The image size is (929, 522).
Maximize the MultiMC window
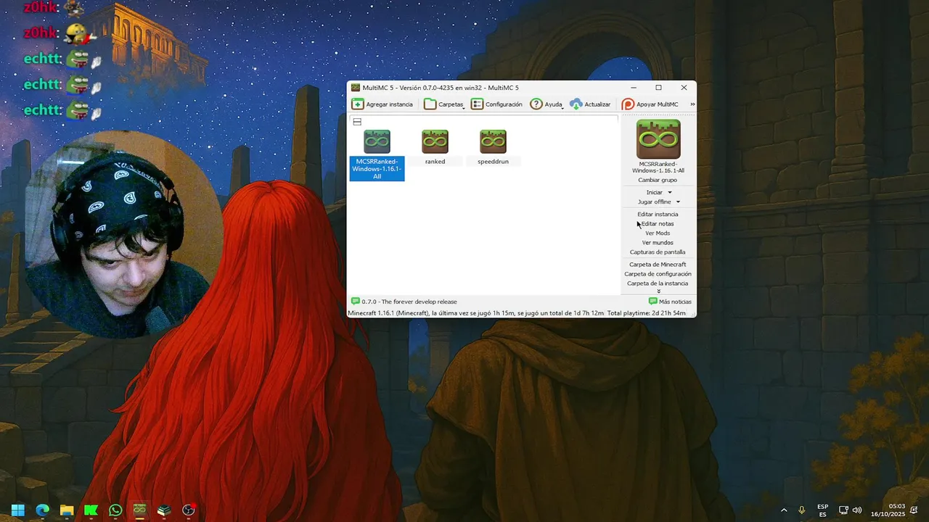click(658, 88)
